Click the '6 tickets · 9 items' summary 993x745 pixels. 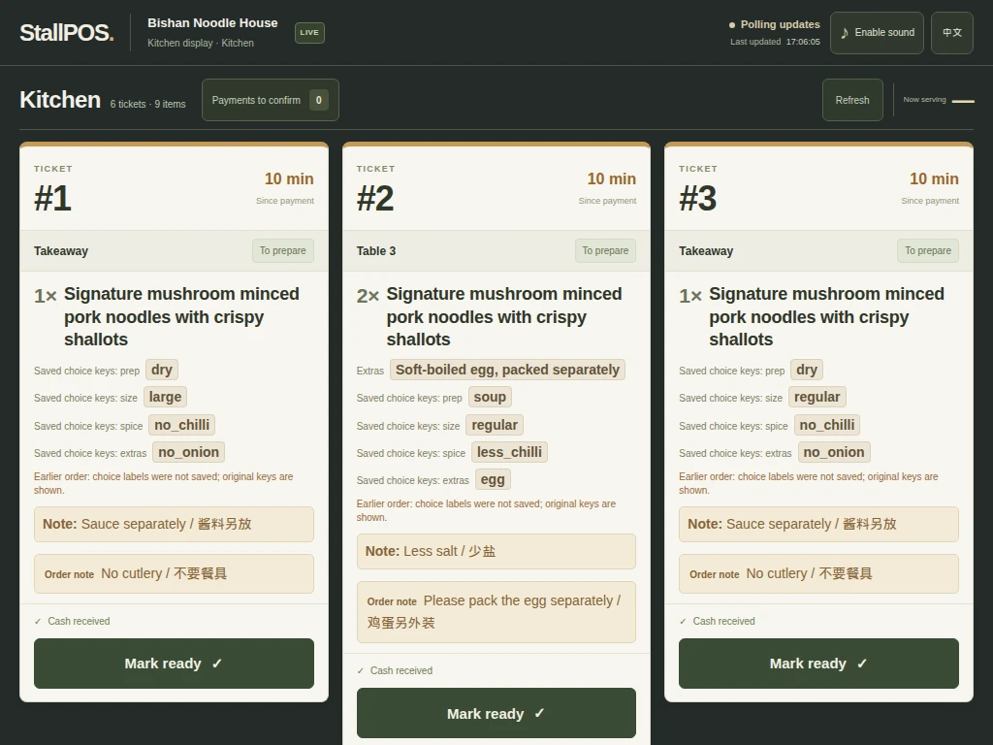pyautogui.click(x=147, y=104)
